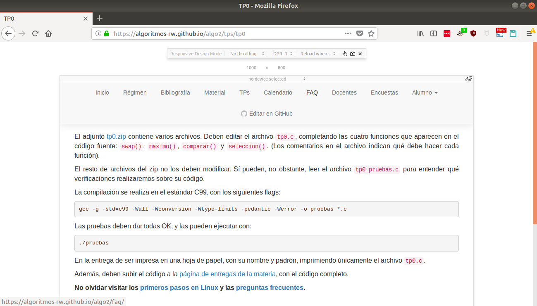The image size is (537, 306).
Task: Take a screenshot with the camera icon
Action: click(x=352, y=53)
